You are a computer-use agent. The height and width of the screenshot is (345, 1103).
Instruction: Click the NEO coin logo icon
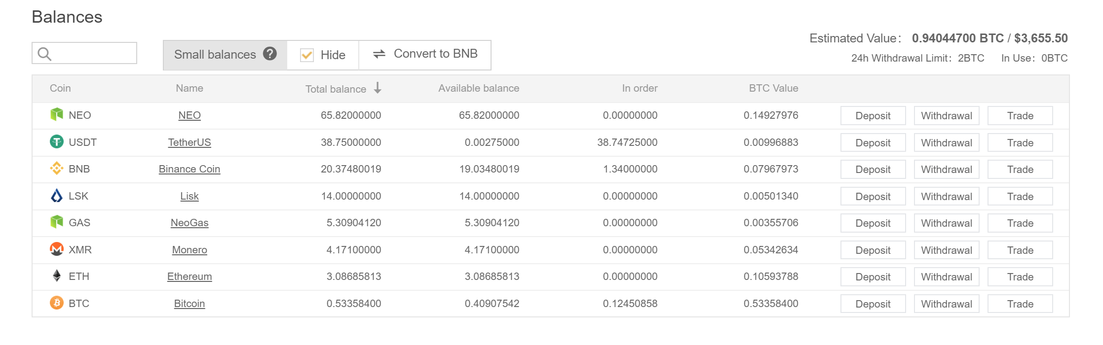(x=57, y=115)
